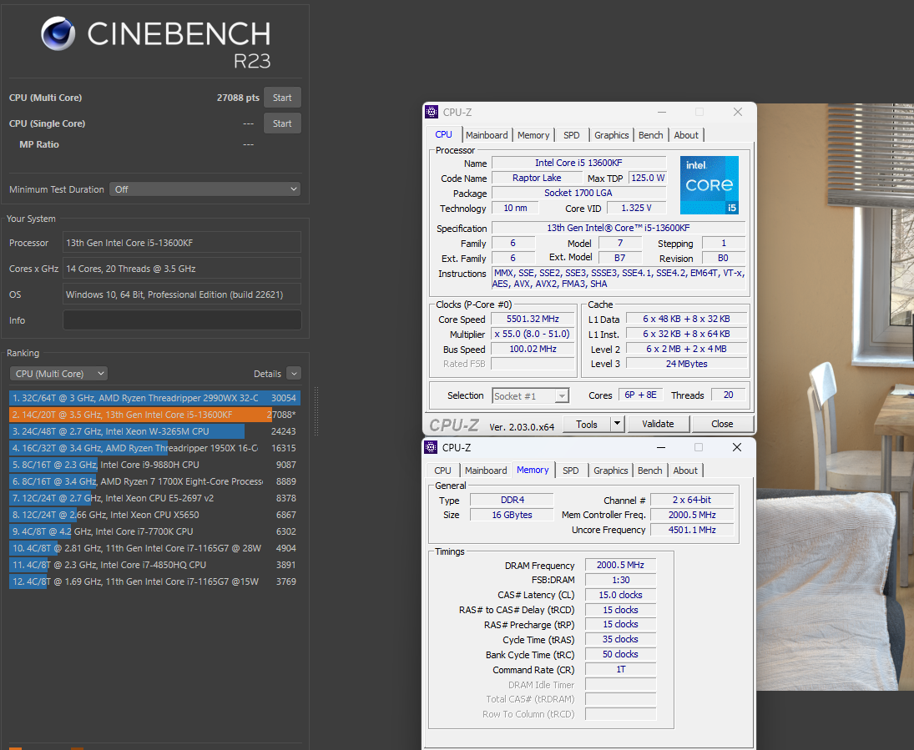The image size is (914, 750).
Task: Click the Close button beside Validate
Action: (722, 424)
